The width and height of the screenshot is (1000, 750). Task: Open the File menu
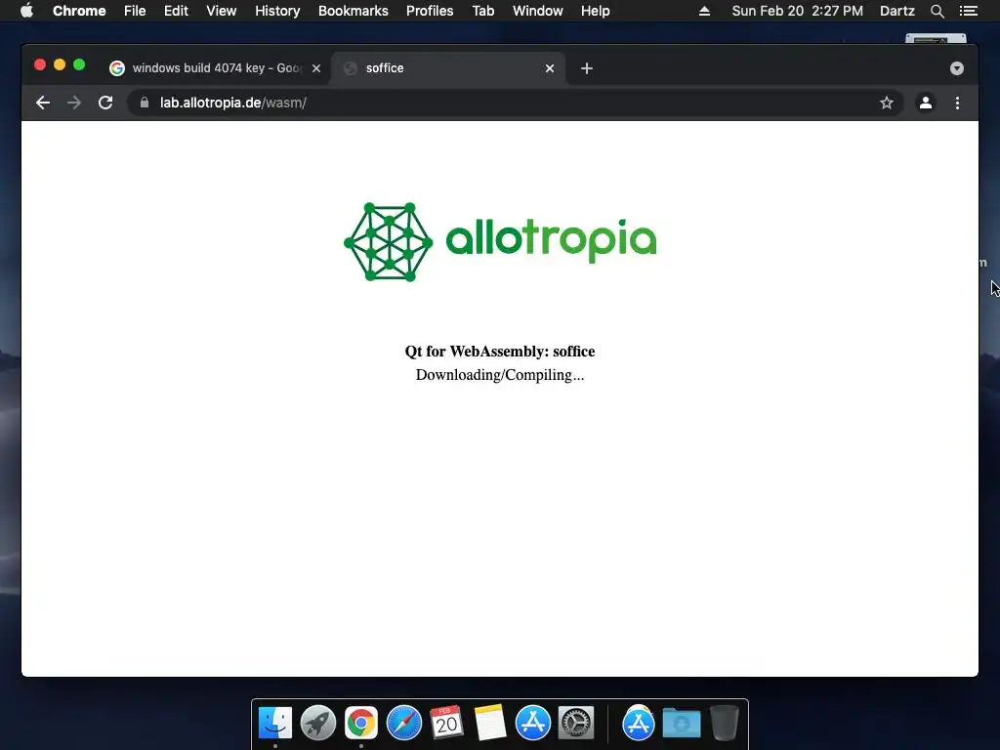tap(135, 11)
